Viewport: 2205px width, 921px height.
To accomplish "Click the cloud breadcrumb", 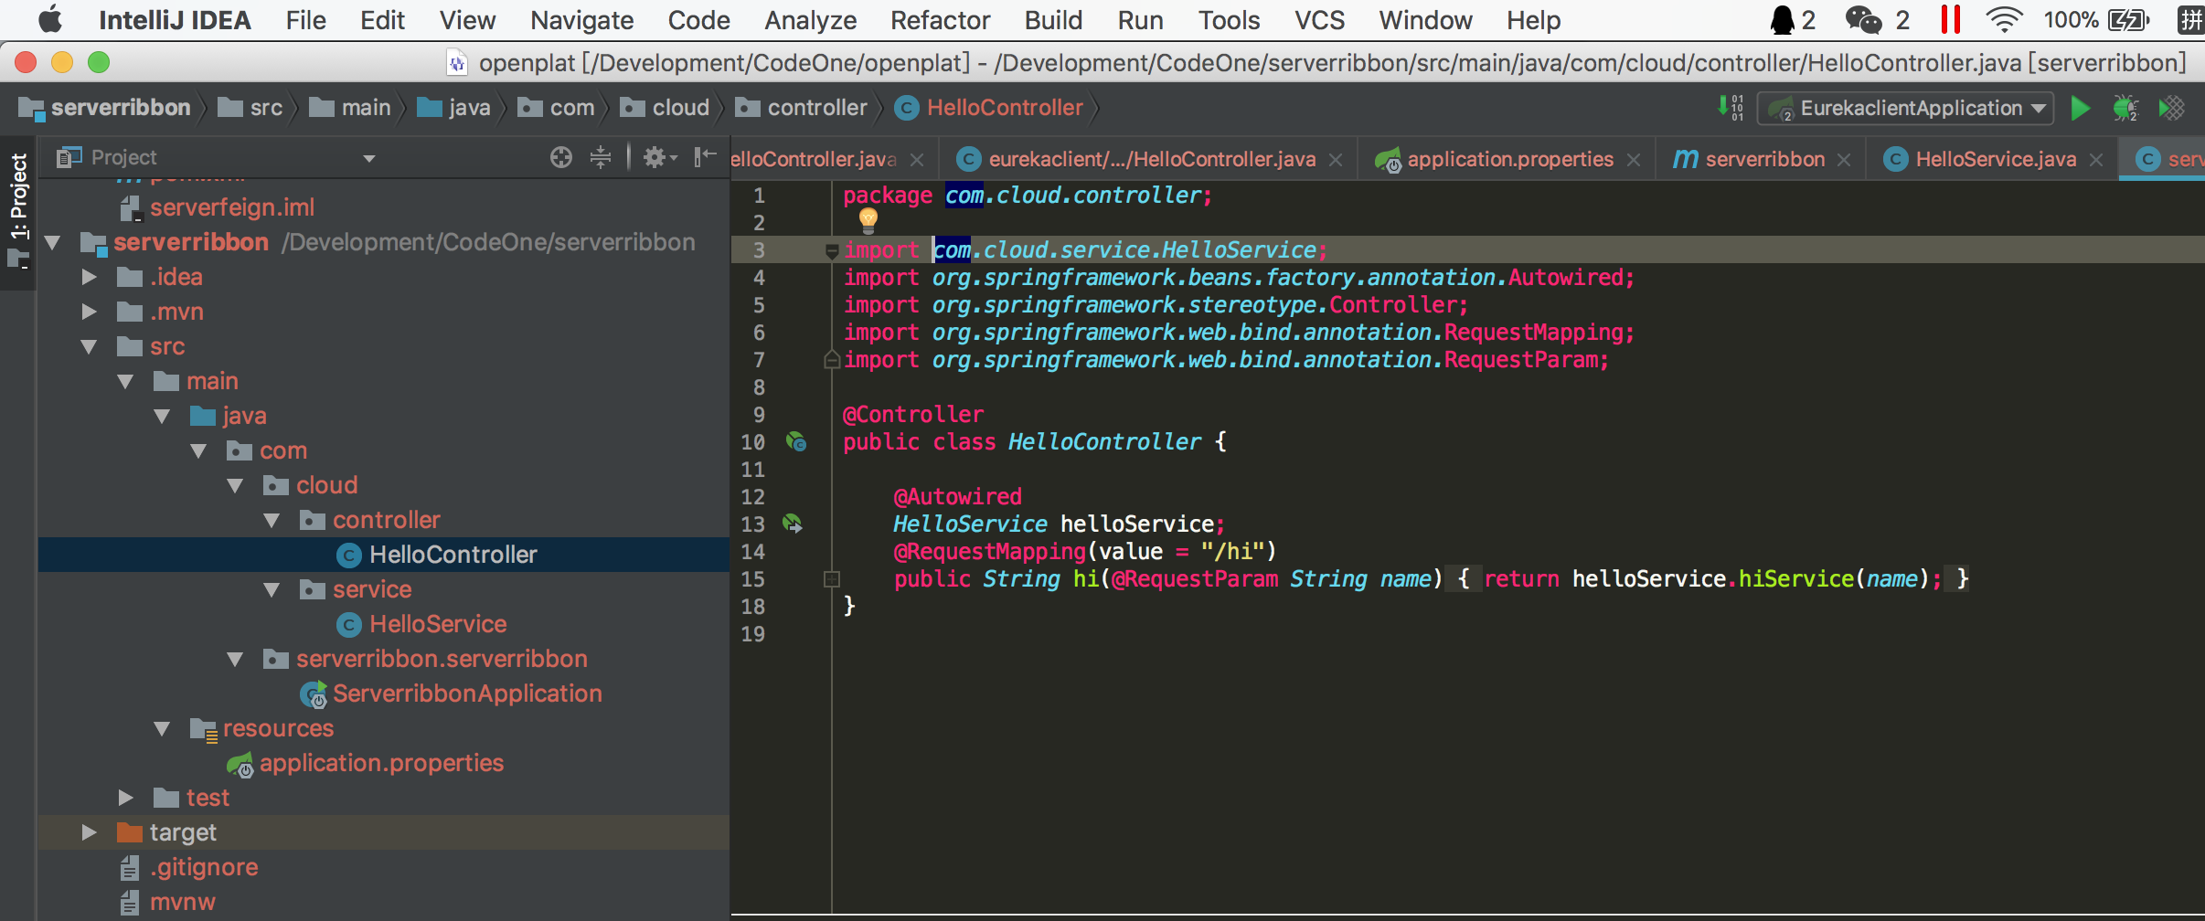I will (x=666, y=108).
